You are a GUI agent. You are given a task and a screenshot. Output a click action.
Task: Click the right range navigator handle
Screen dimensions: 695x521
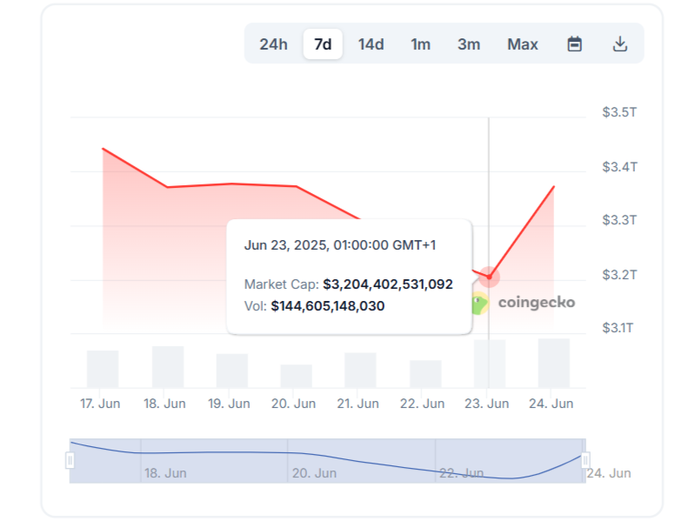click(585, 460)
